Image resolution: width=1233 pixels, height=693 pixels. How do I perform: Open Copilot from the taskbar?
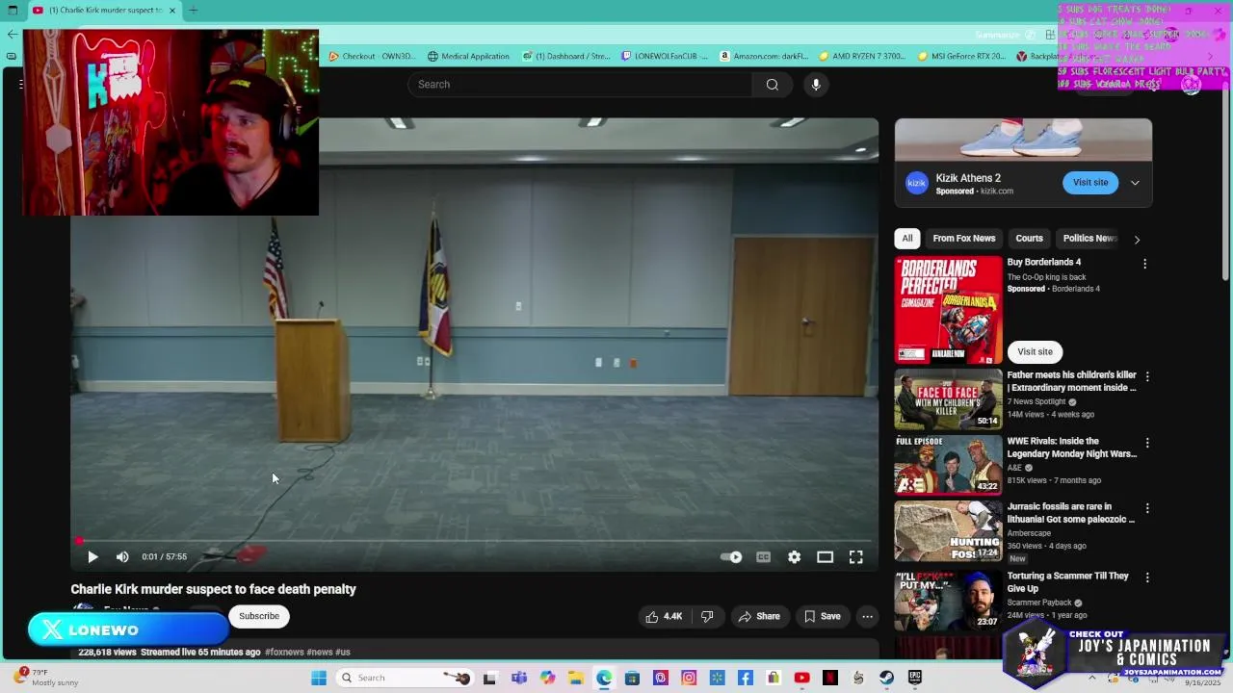click(x=547, y=678)
